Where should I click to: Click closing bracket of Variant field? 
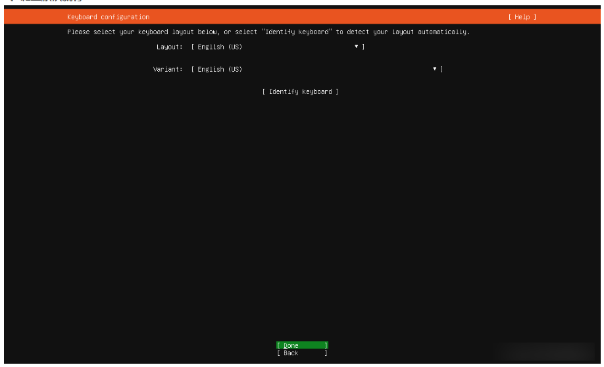pos(441,70)
